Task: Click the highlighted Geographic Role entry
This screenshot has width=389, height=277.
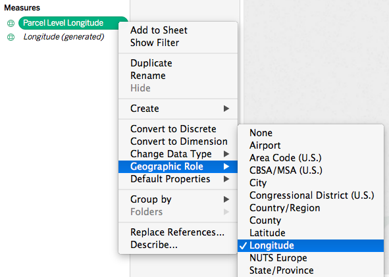Action: click(x=178, y=166)
